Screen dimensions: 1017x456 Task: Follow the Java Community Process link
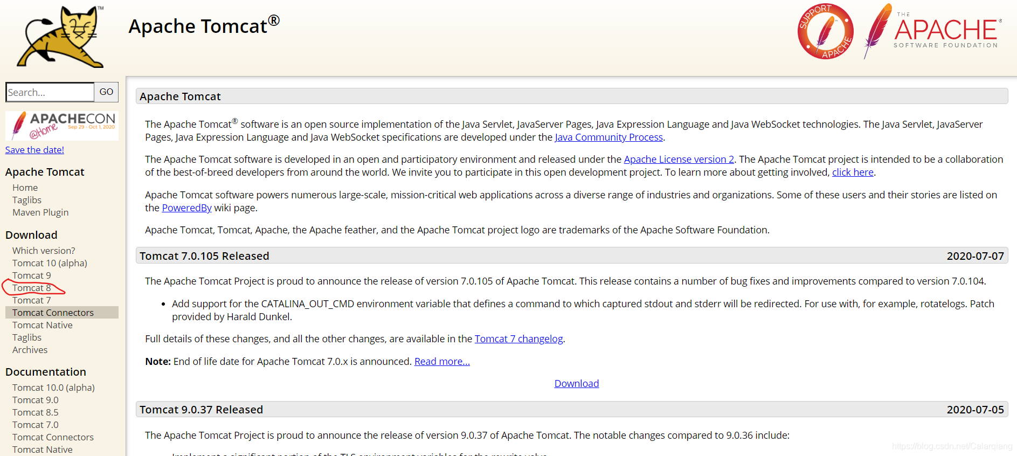click(x=609, y=137)
